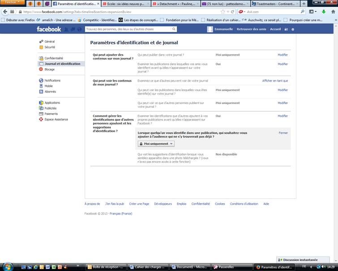The width and height of the screenshot is (338, 271).
Task: Bookmark this page with the star icon
Action: click(223, 12)
